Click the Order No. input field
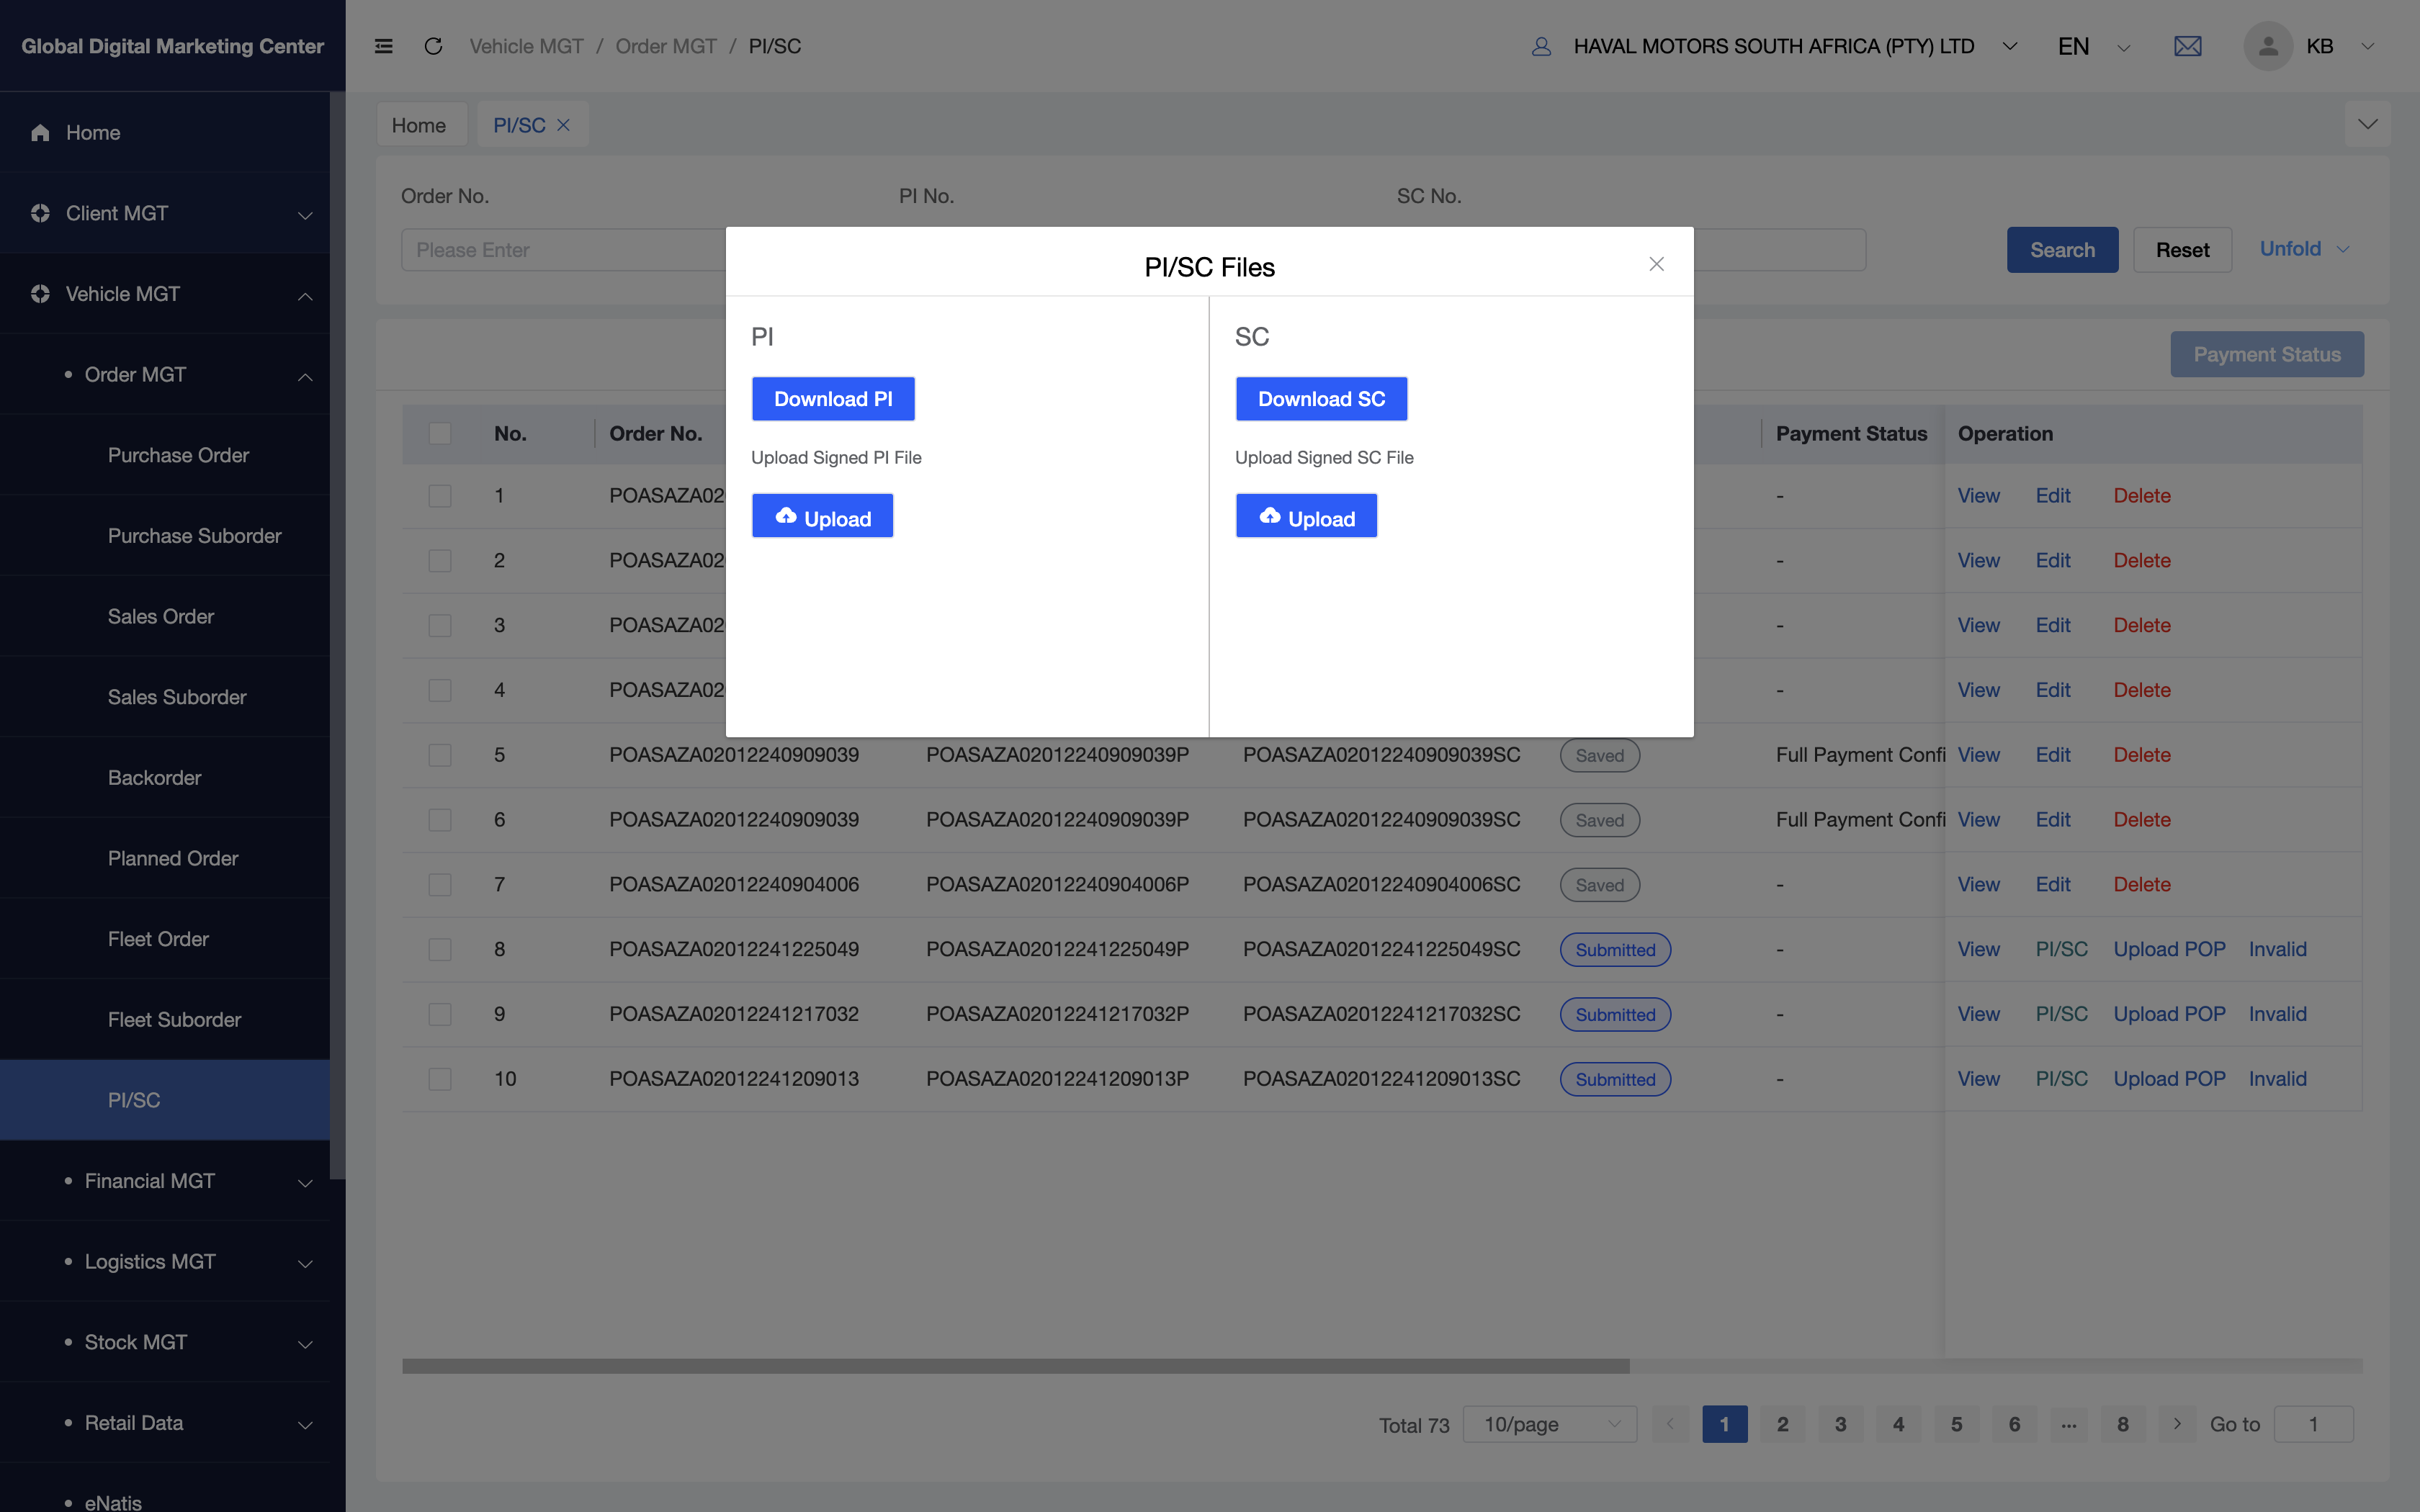Viewport: 2420px width, 1512px height. 563,250
